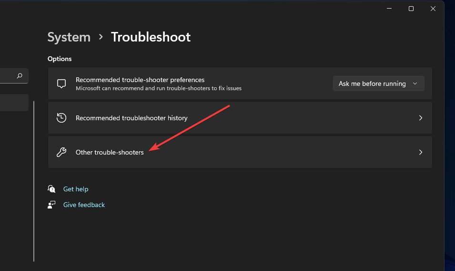Click the Give feedback person icon
This screenshot has height=271, width=455.
pos(52,205)
